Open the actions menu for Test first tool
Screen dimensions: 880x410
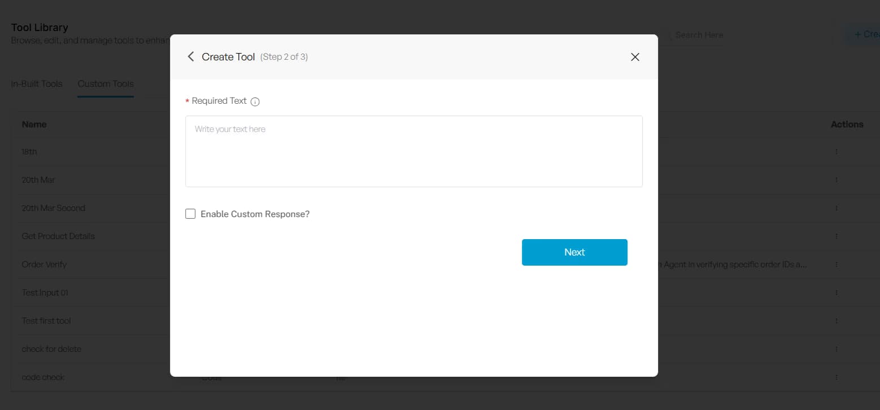pos(837,320)
